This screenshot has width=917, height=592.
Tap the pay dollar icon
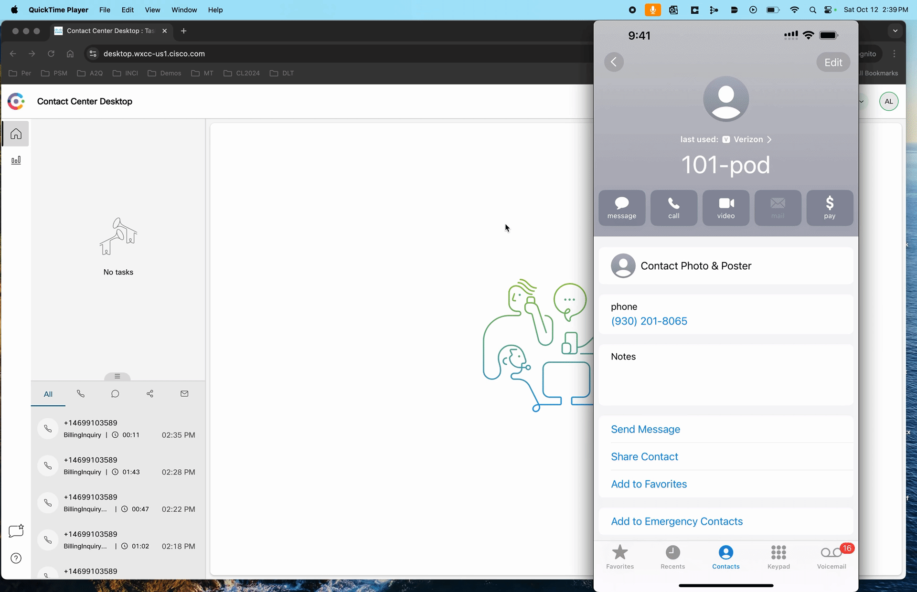829,208
